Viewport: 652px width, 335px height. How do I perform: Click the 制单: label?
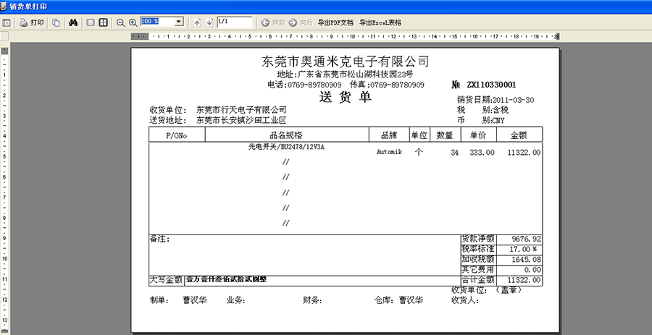tap(159, 301)
